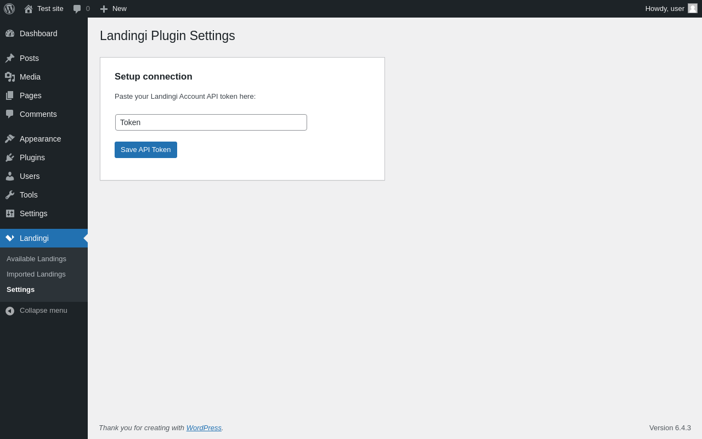The image size is (702, 439).
Task: Open the Howdy, user account menu
Action: point(665,9)
